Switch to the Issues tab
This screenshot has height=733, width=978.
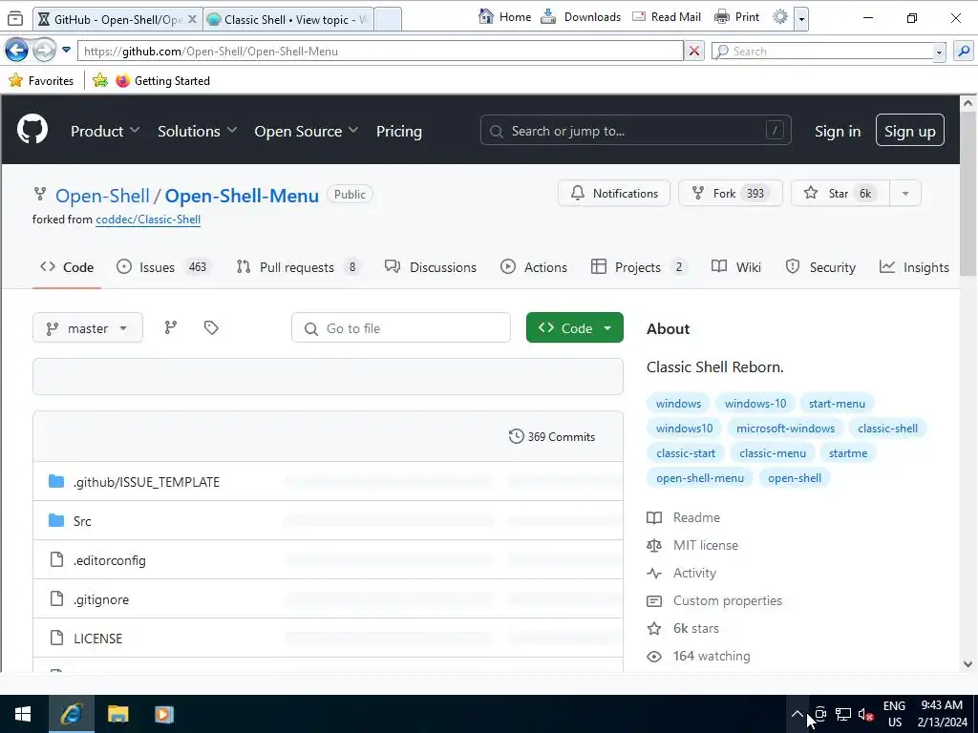point(164,267)
